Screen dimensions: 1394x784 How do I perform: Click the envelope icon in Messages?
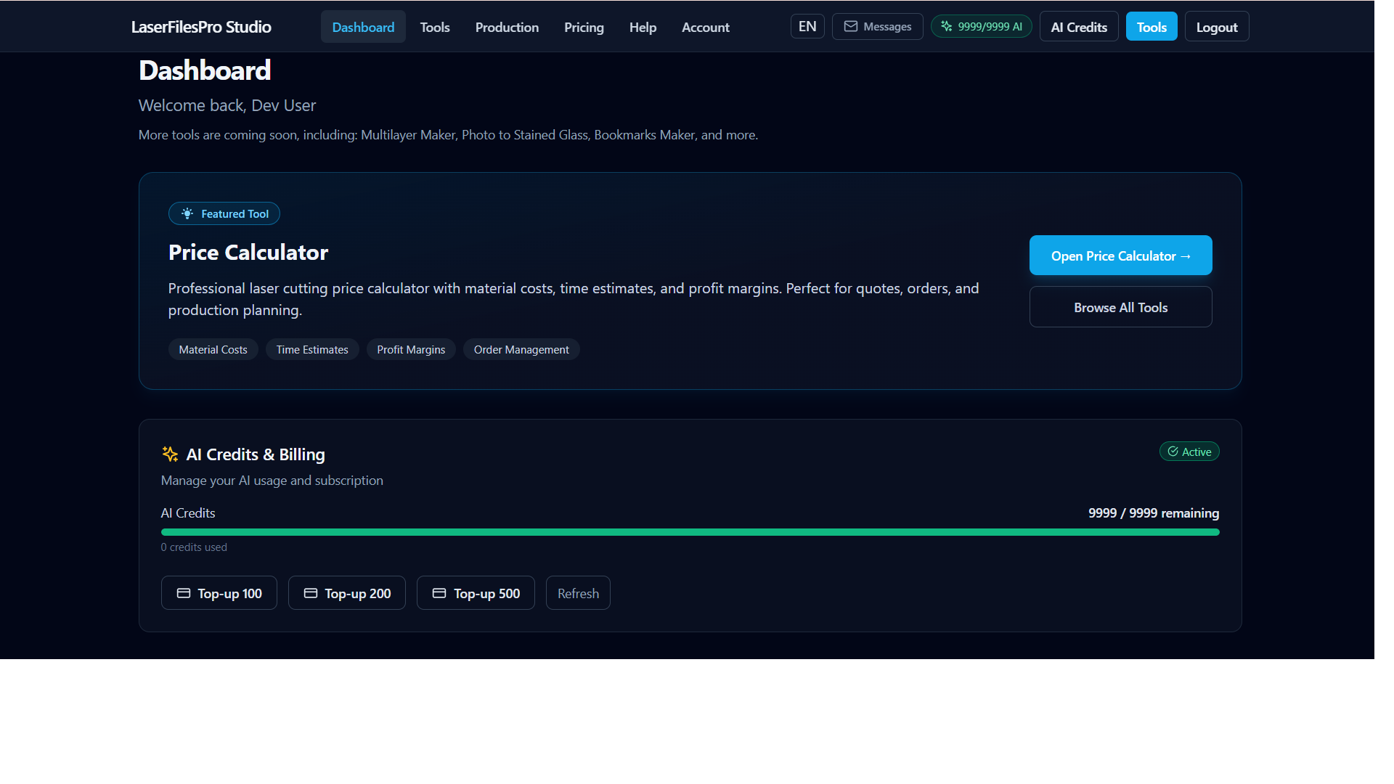pos(850,27)
